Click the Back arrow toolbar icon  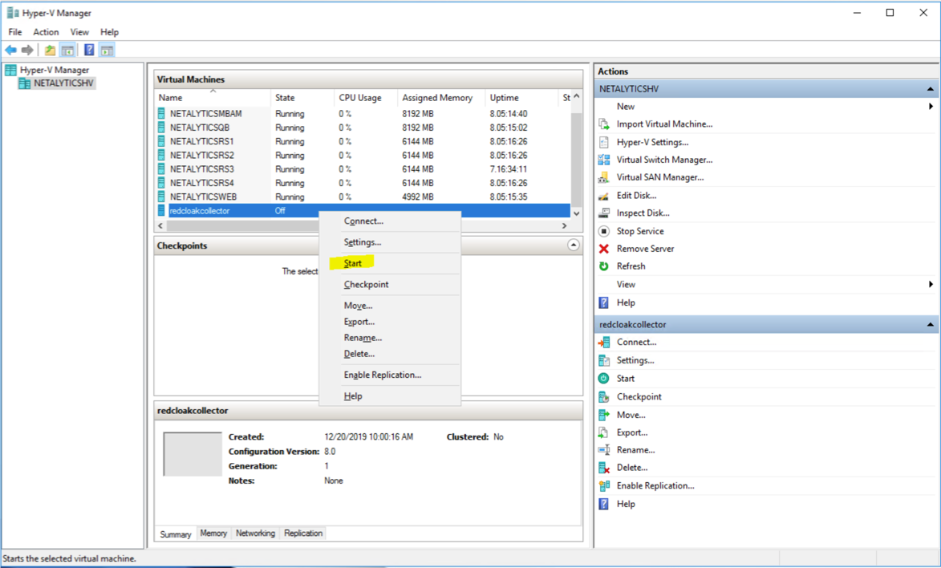pos(10,51)
